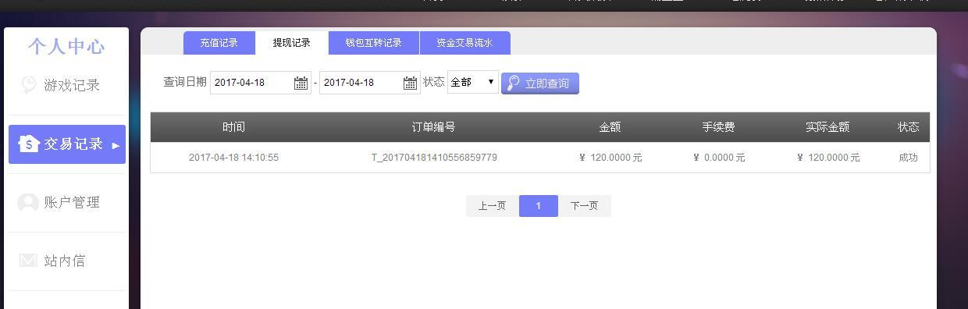This screenshot has height=309, width=968.
Task: Open the 资金交易流水 tab
Action: 465,43
